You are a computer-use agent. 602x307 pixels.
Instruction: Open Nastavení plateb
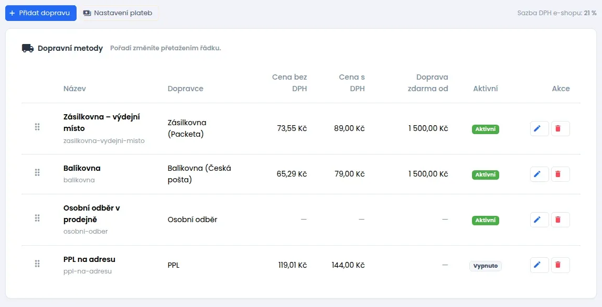(119, 13)
